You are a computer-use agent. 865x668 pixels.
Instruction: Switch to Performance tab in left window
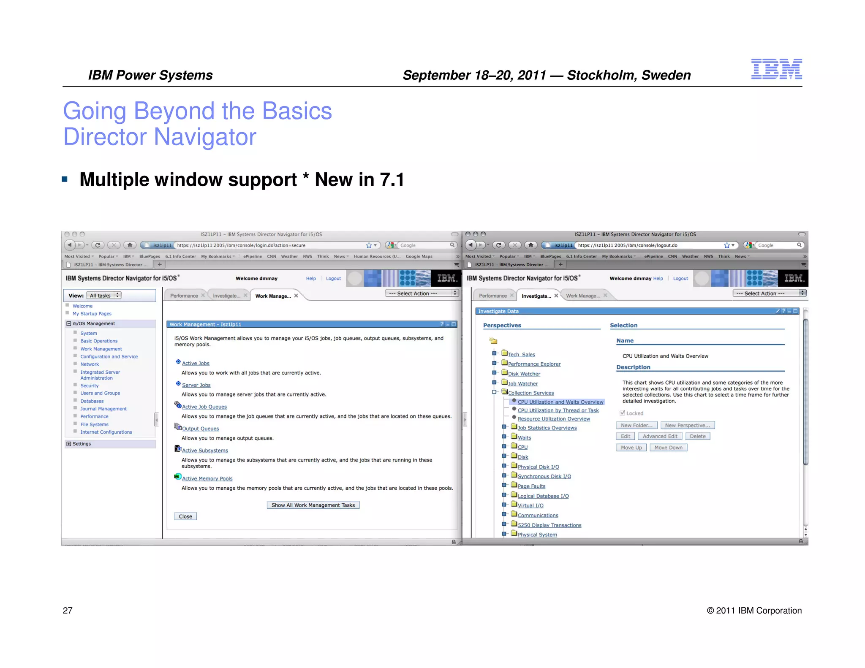pos(184,296)
